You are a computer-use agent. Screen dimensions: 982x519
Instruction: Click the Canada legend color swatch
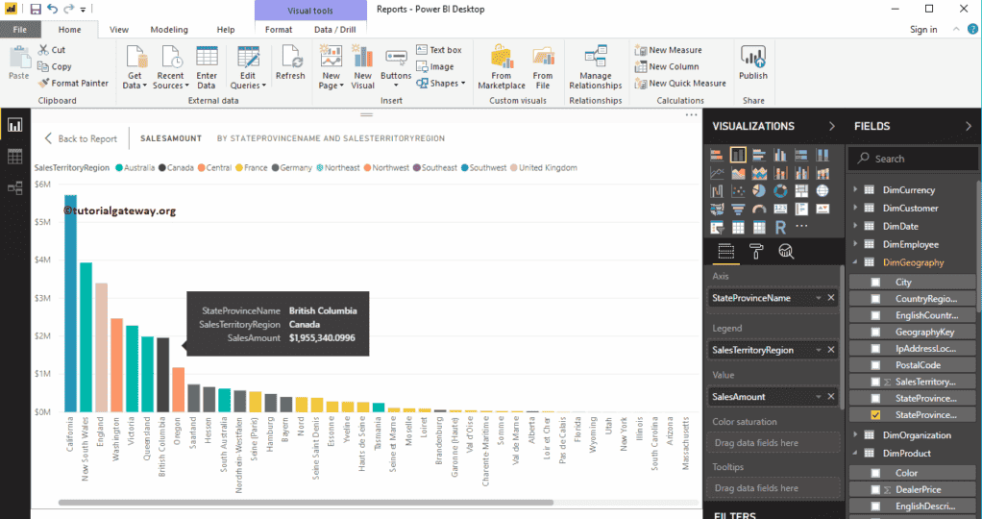tap(162, 168)
